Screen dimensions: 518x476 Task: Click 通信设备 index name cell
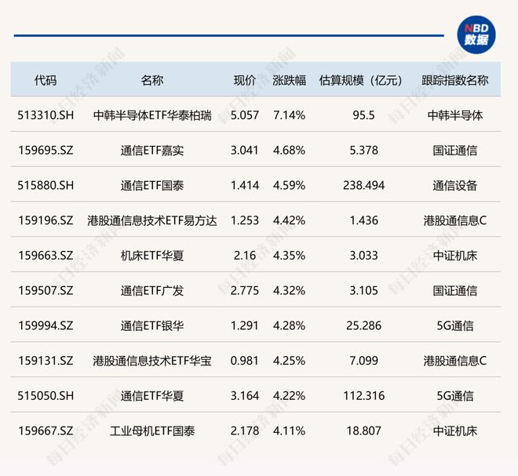(x=455, y=186)
